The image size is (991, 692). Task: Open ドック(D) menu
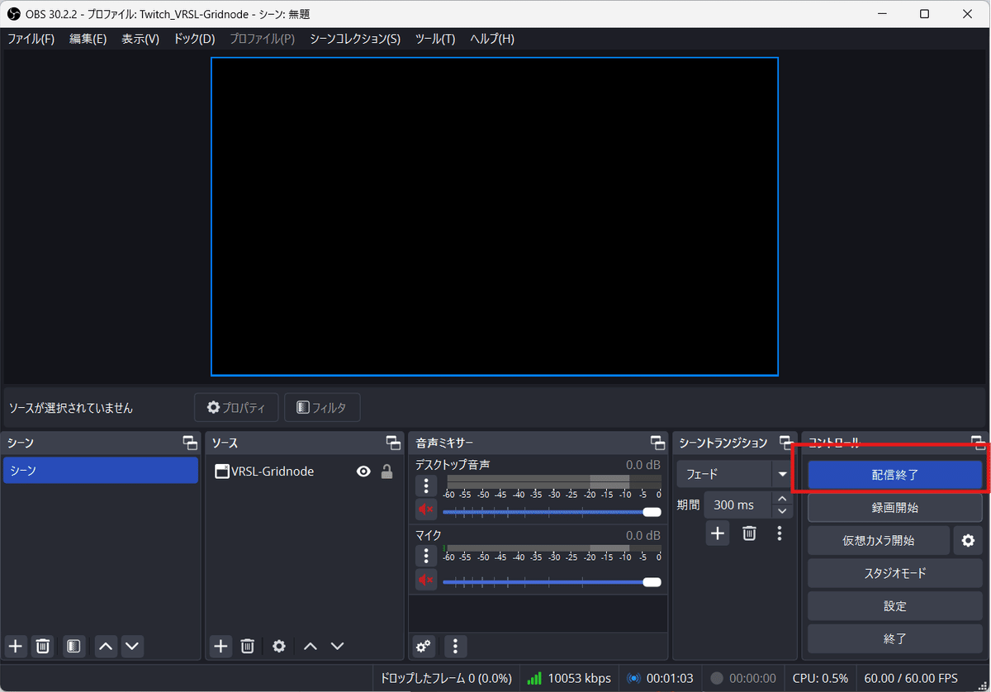point(194,39)
